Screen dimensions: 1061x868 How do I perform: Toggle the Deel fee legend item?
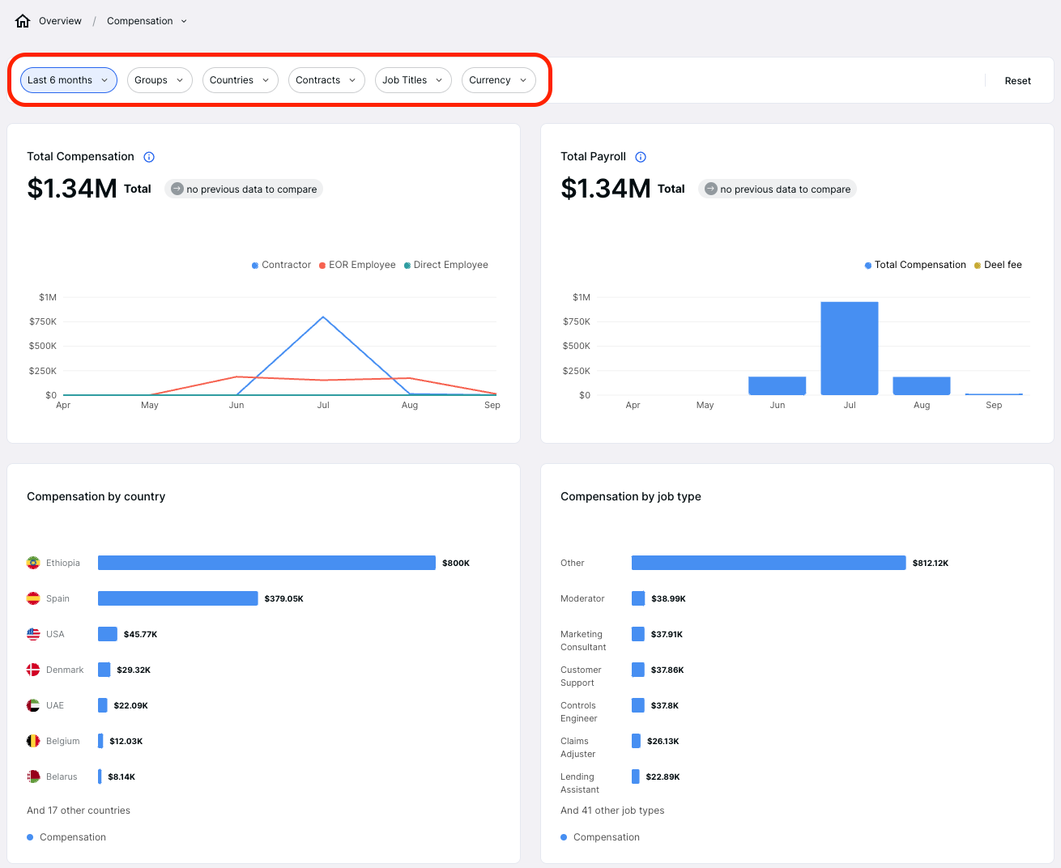point(998,265)
